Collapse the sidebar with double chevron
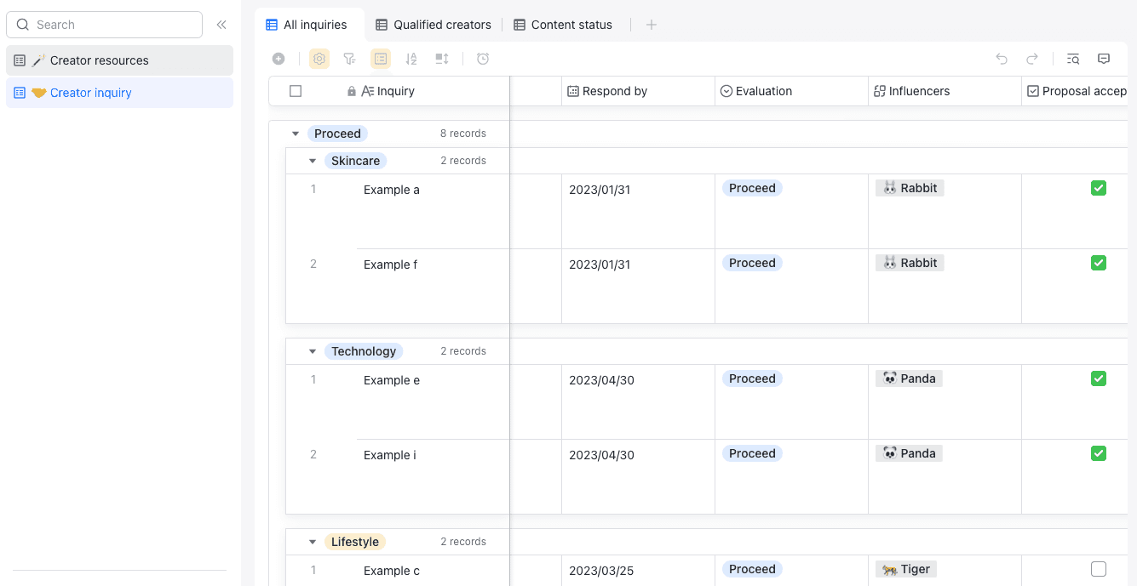The image size is (1137, 586). [x=221, y=25]
